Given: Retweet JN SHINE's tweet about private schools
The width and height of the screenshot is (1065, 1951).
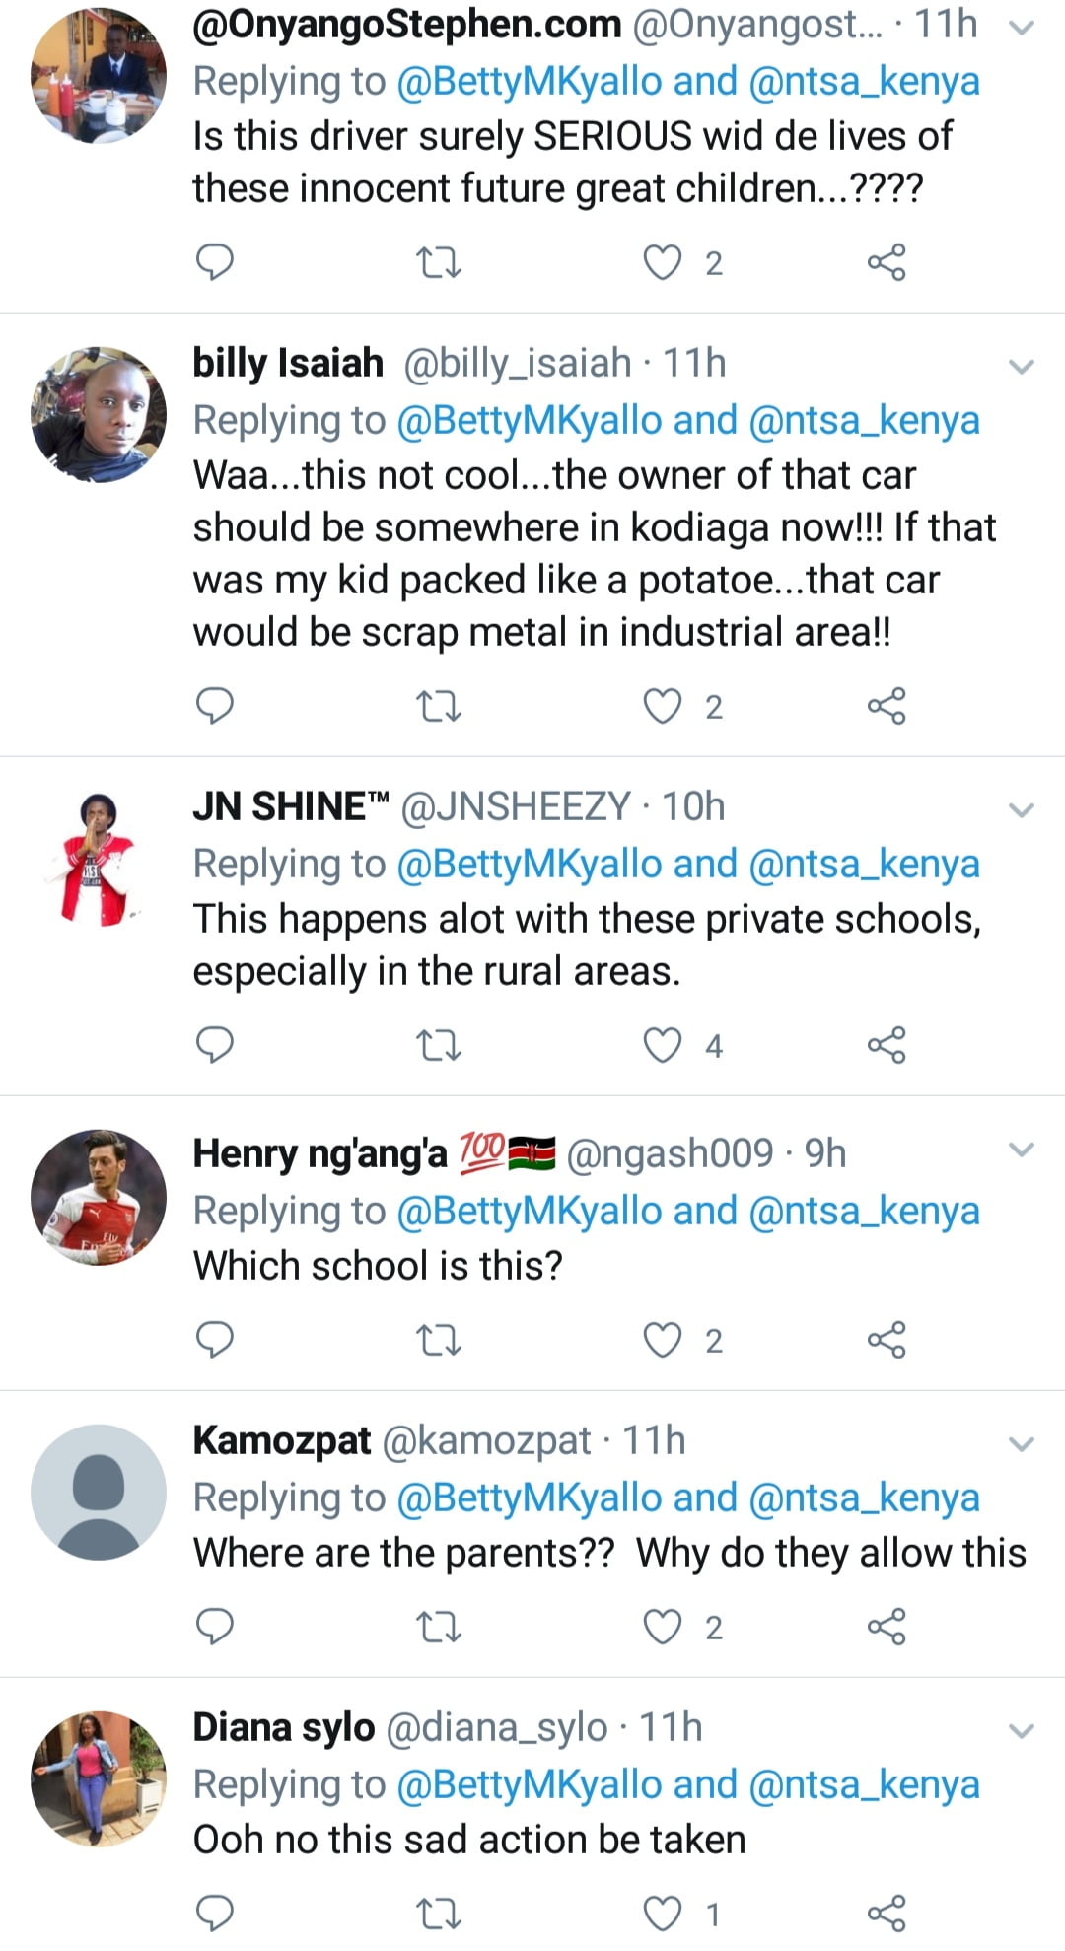Looking at the screenshot, I should tap(438, 1045).
